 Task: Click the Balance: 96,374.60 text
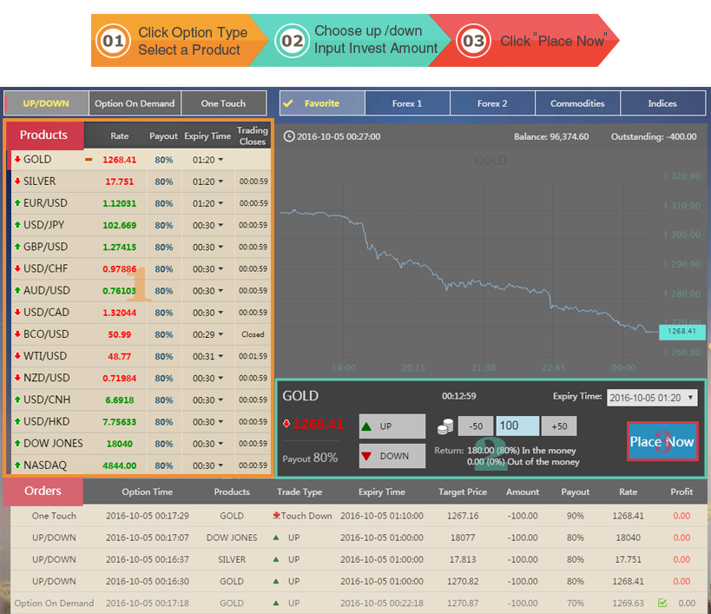click(x=551, y=136)
